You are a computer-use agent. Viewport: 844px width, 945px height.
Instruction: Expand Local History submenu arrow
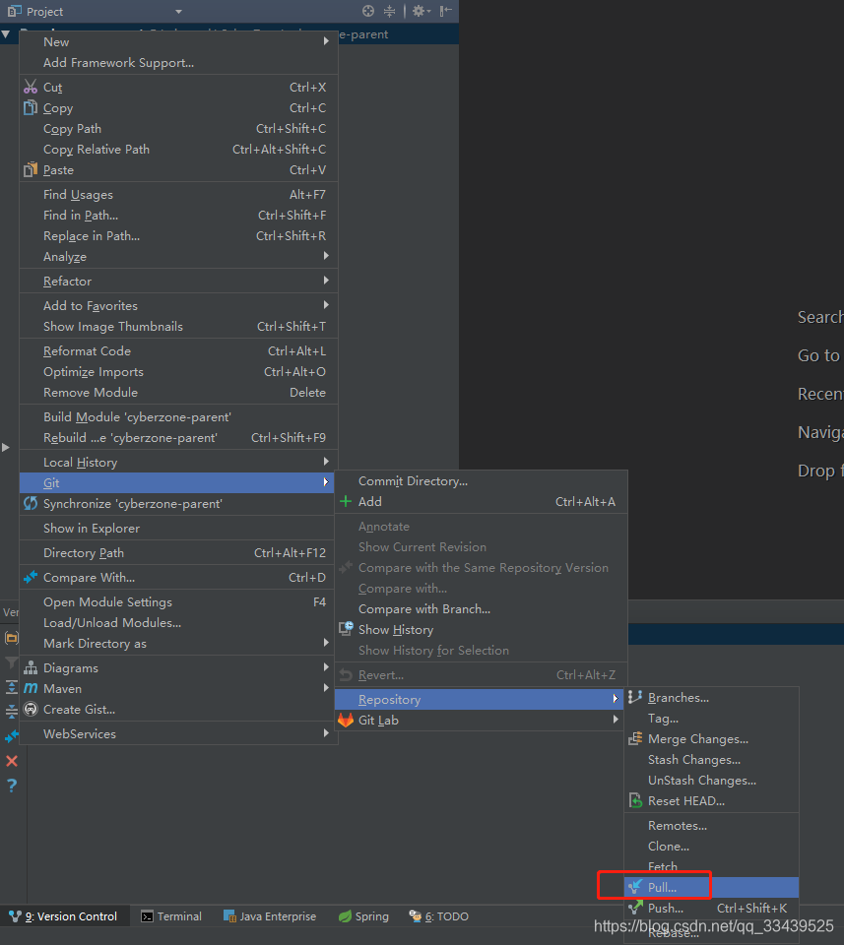tap(326, 462)
